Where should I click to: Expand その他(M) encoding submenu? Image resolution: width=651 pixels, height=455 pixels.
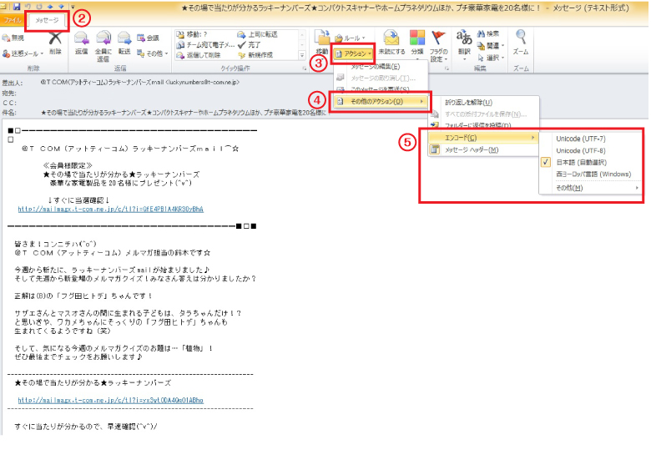[x=589, y=188]
